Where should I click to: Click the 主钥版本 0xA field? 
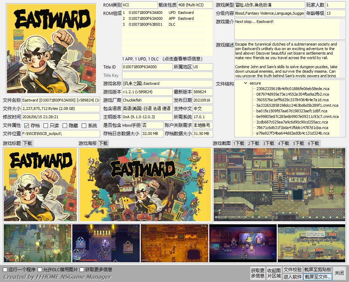147,117
